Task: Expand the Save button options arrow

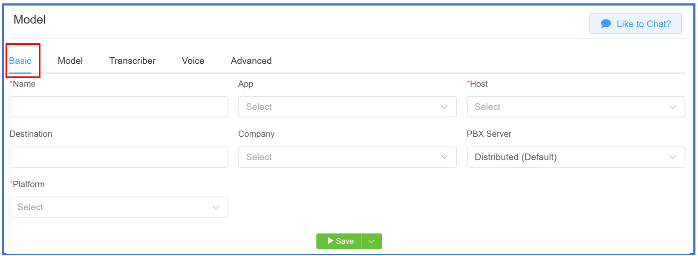Action: 372,241
